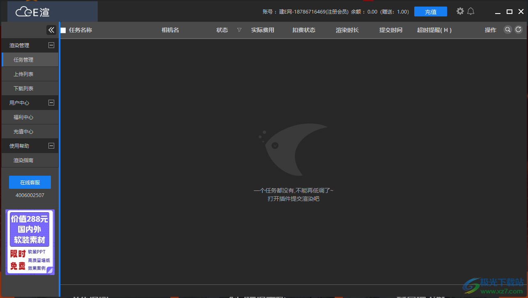The width and height of the screenshot is (528, 298).
Task: Contact support via the 在线客服 button
Action: point(30,182)
